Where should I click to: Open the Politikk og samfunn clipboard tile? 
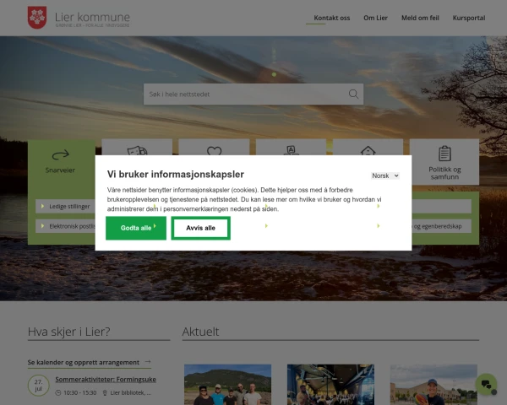444,162
